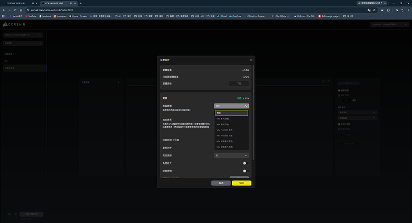This screenshot has height=223, width=412.
Task: Open the Home Threads bookmark
Action: click(78, 16)
